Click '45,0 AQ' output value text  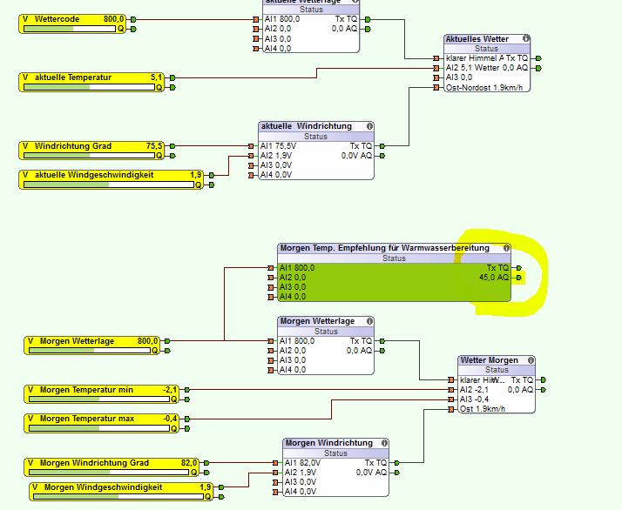pos(493,278)
